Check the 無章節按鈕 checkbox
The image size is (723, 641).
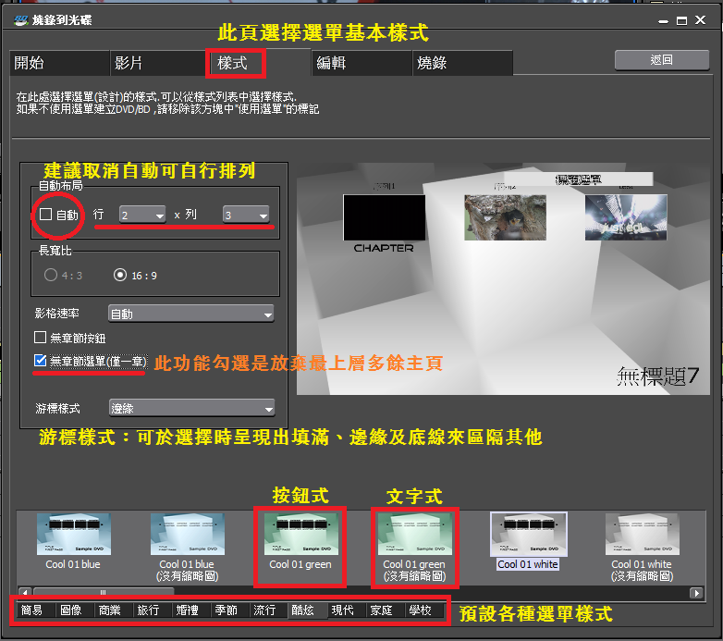pos(41,338)
